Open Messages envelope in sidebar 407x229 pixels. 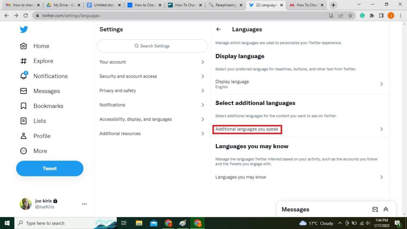pyautogui.click(x=40, y=91)
